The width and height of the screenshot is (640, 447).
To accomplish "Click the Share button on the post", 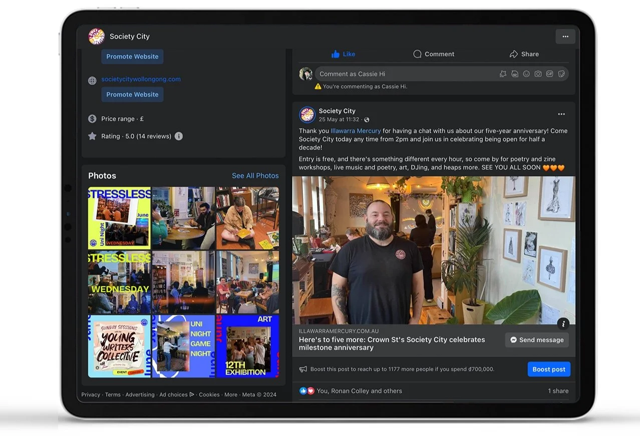I will coord(524,54).
